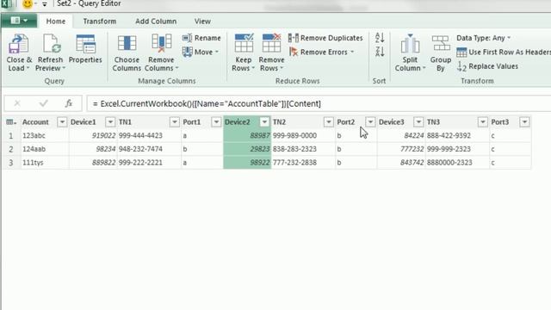Screen dimensions: 551x310
Task: Click the Refresh Preview icon
Action: click(51, 44)
